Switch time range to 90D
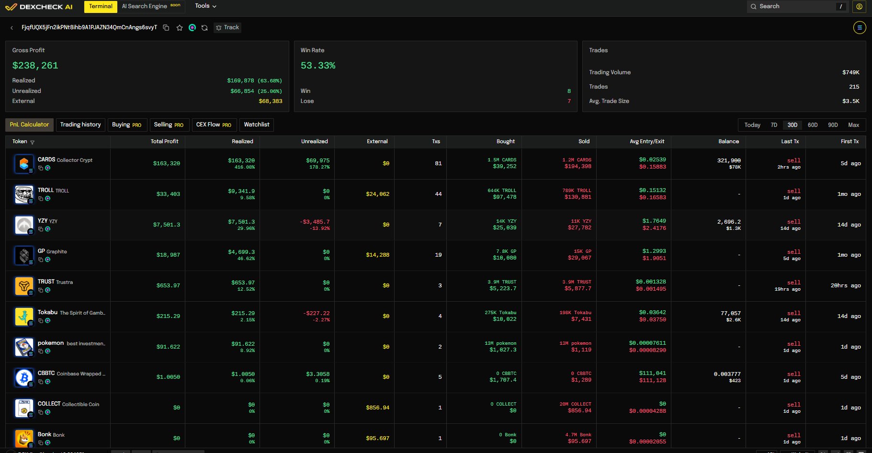Viewport: 872px width, 453px height. pyautogui.click(x=833, y=125)
